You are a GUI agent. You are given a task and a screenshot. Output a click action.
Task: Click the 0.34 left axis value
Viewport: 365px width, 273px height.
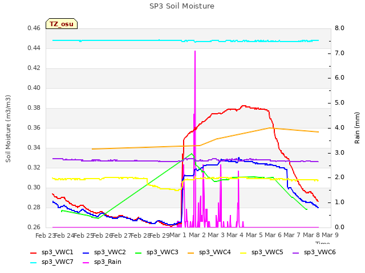click(x=34, y=148)
